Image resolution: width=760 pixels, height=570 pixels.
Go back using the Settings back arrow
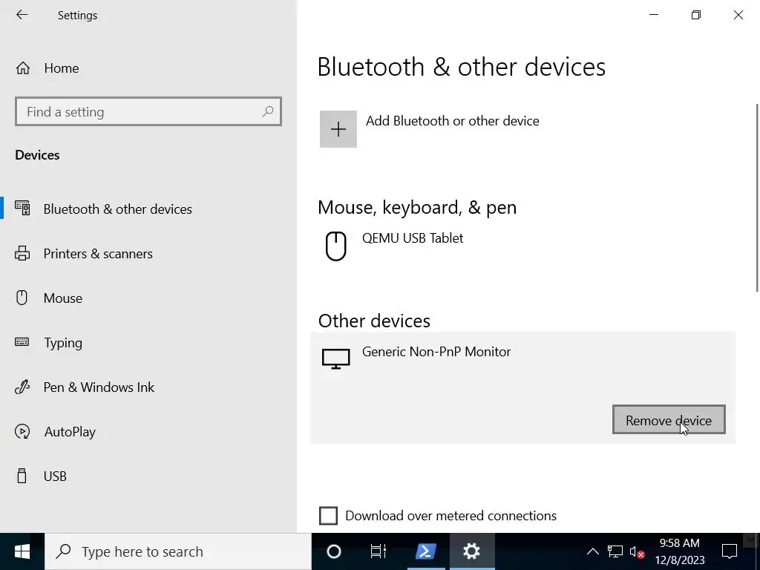(22, 15)
